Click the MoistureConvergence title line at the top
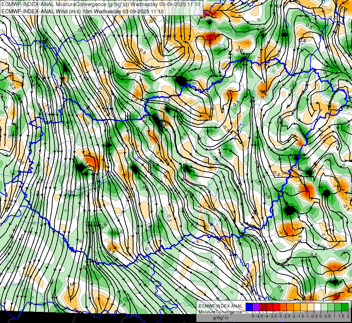 click(101, 4)
